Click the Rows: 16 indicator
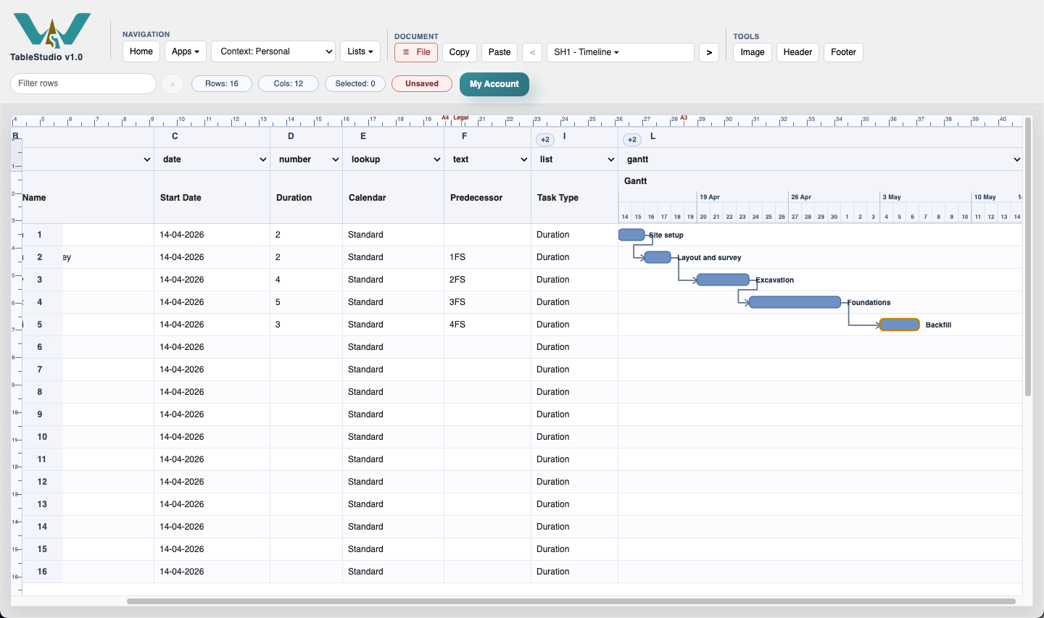This screenshot has width=1044, height=618. point(222,84)
